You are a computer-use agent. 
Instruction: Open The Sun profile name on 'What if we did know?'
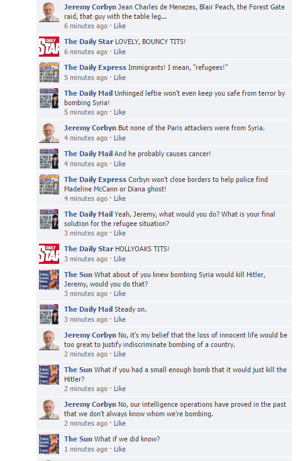(78, 439)
